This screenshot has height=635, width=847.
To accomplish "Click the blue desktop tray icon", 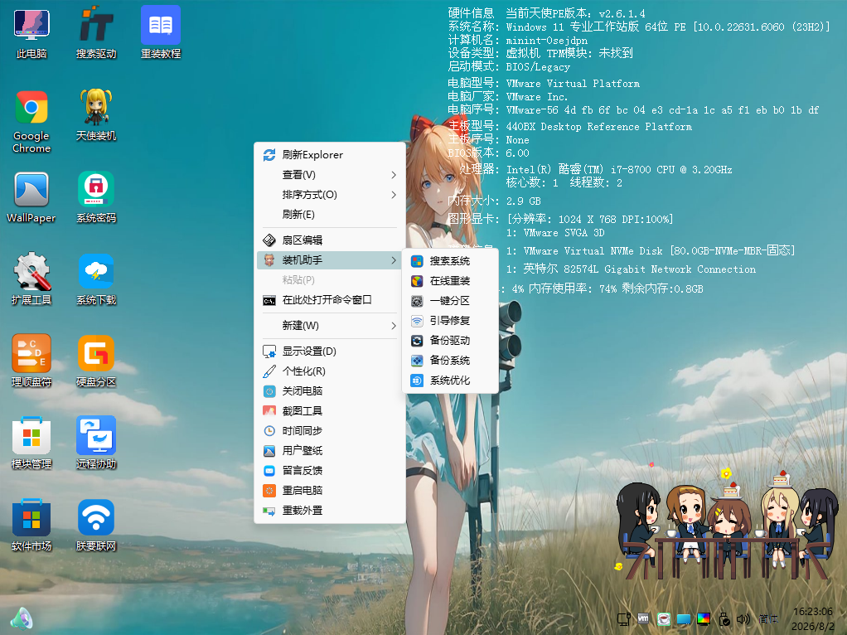I will point(684,618).
